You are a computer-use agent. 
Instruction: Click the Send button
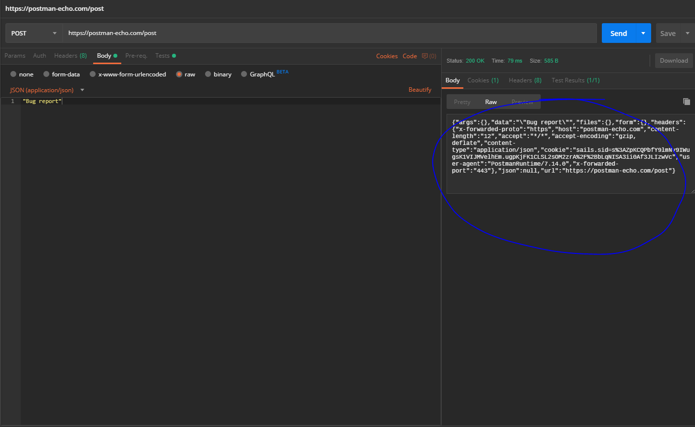(618, 33)
